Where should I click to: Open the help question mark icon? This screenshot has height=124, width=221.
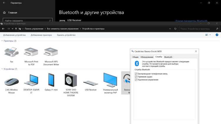click(217, 35)
